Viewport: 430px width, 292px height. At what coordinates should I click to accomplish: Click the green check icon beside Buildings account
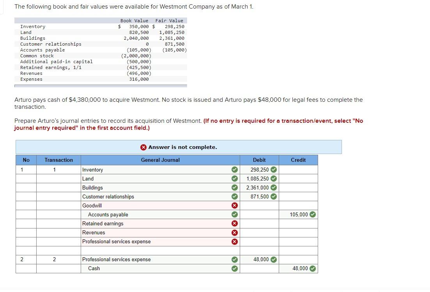pyautogui.click(x=234, y=188)
